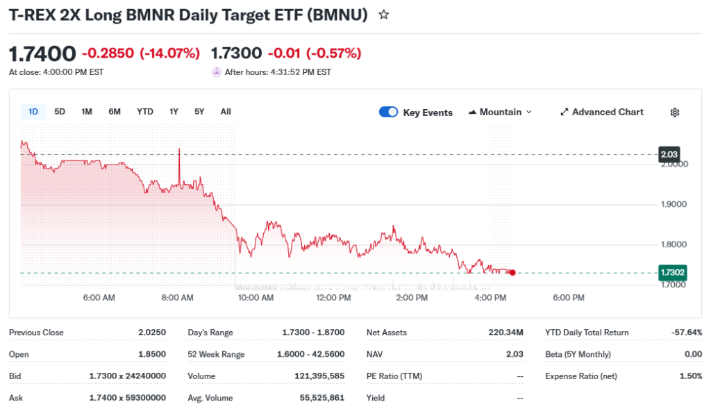The height and width of the screenshot is (411, 711).
Task: Select the YTD range tab
Action: tap(145, 112)
